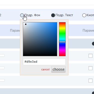Tick the topmost checkbox in the right column

pyautogui.click(x=91, y=56)
